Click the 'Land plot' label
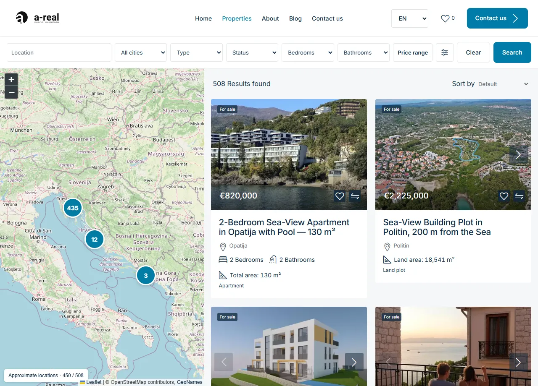The height and width of the screenshot is (386, 538). (x=394, y=270)
